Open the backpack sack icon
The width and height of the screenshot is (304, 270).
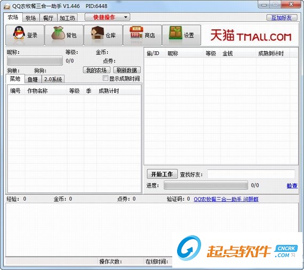tap(58, 33)
